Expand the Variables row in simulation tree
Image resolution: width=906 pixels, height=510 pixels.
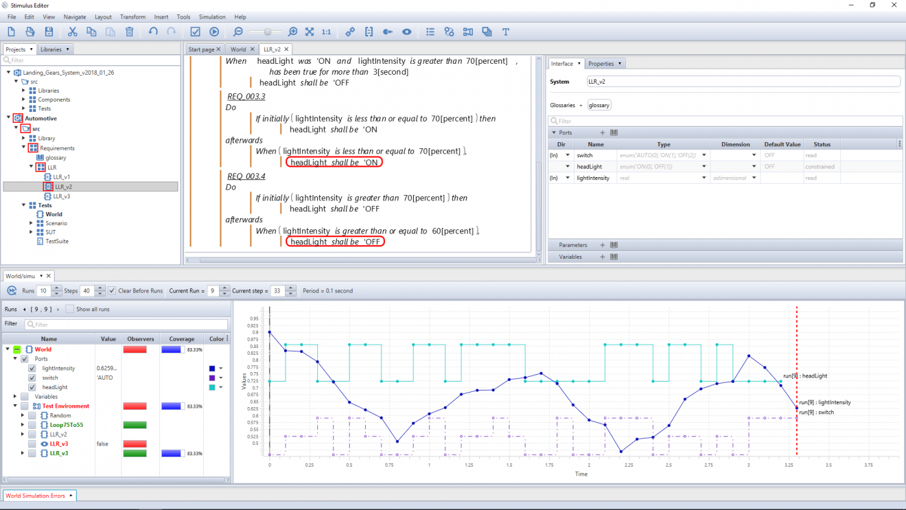(x=16, y=397)
